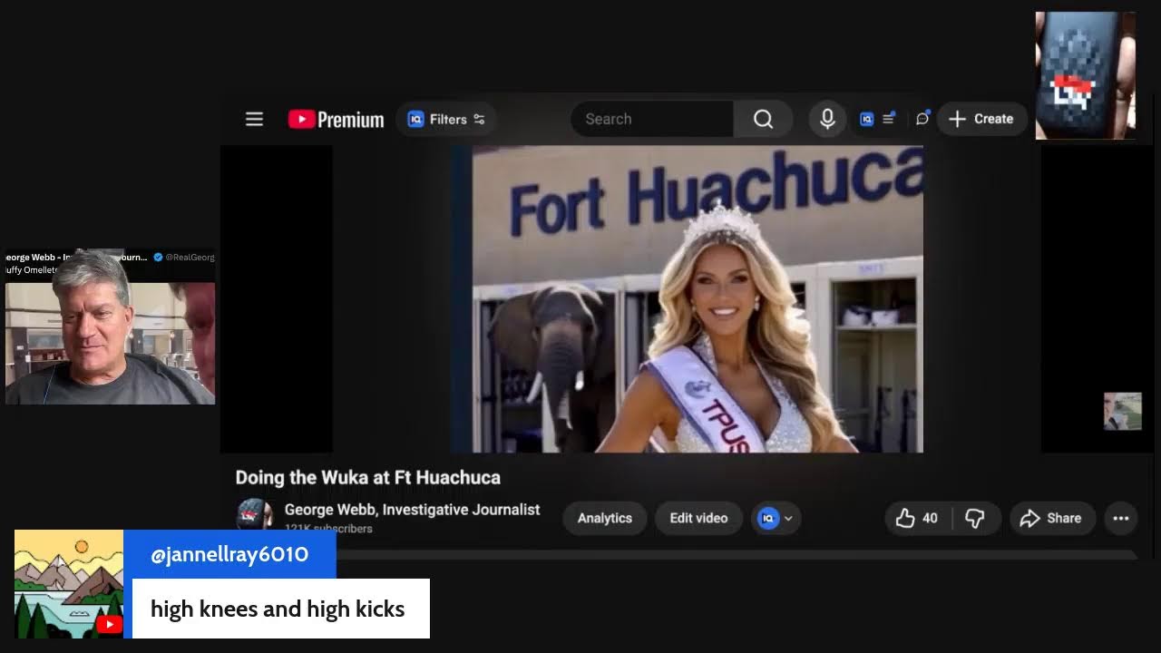Click the @RealGeorg verified badge
Image resolution: width=1161 pixels, height=653 pixels.
point(158,258)
